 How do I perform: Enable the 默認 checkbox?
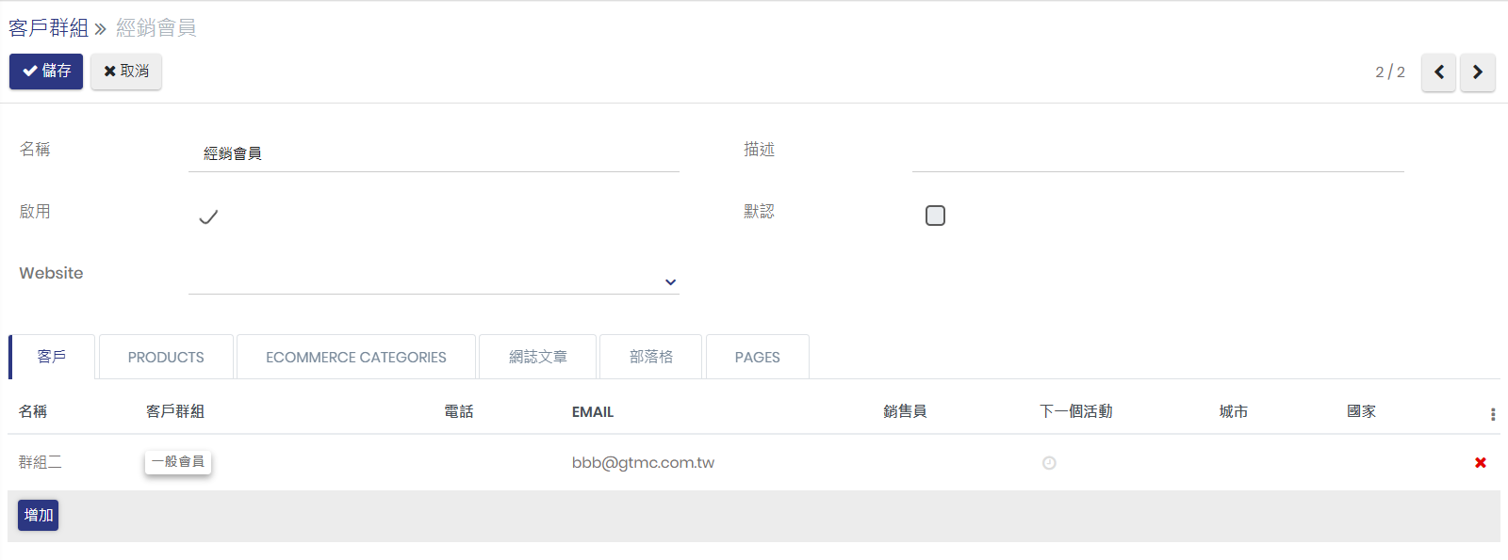935,216
